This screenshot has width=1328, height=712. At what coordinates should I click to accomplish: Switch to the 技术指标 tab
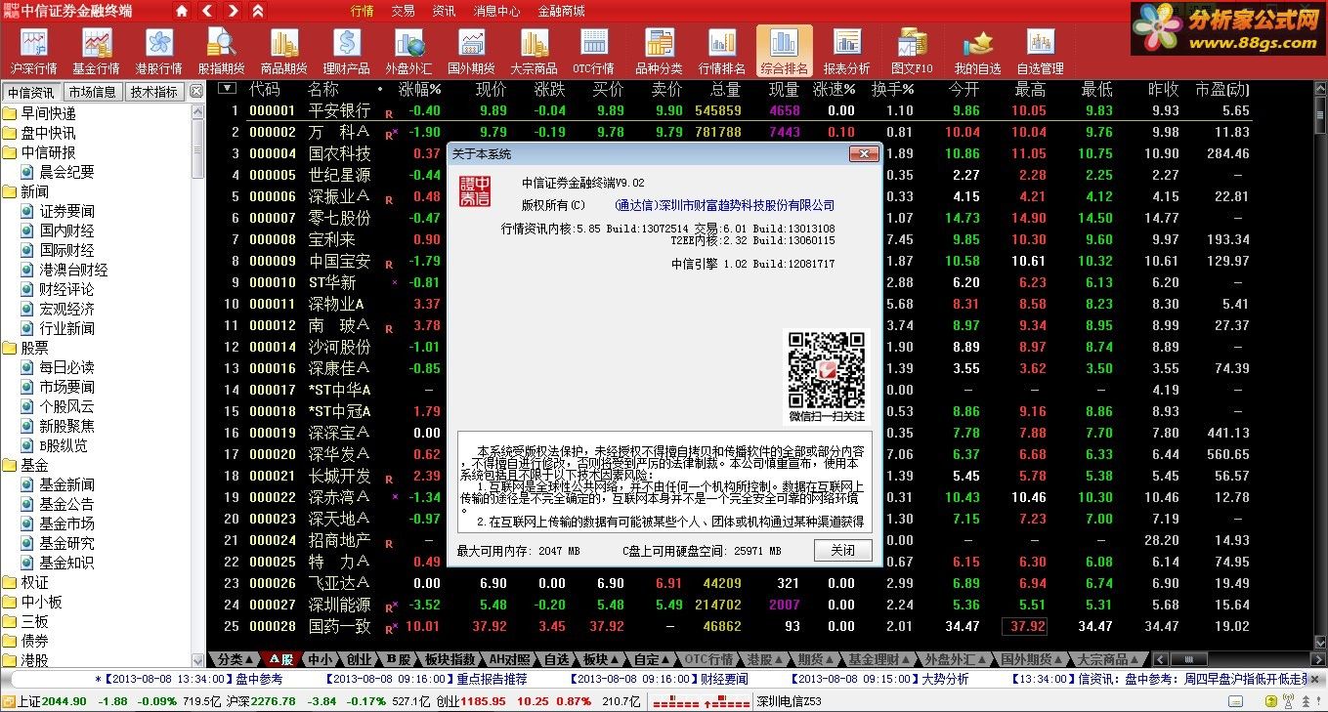[154, 92]
